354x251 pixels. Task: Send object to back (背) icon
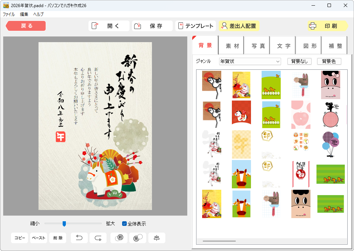click(138, 238)
